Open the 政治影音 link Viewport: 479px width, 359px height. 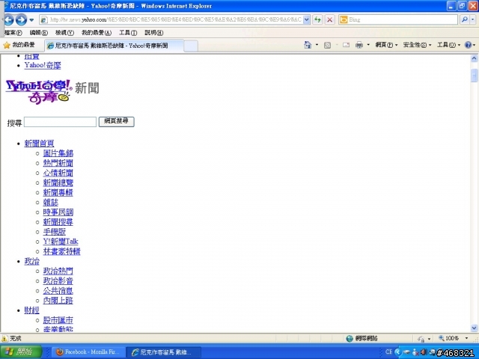(x=58, y=280)
